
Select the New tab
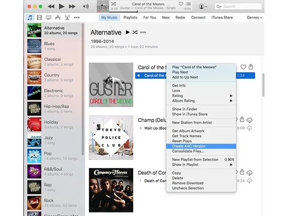click(166, 18)
